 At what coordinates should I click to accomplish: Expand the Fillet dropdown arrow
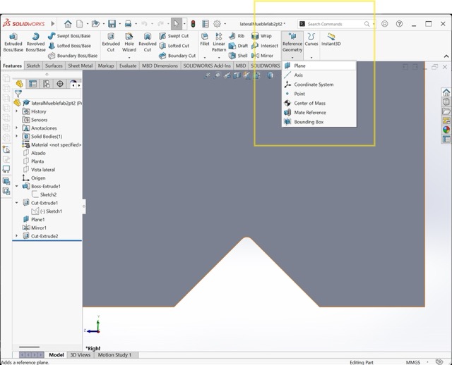coord(205,58)
